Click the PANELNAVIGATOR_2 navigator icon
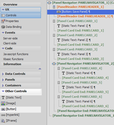This screenshot has height=125, width=114. pos(54,64)
